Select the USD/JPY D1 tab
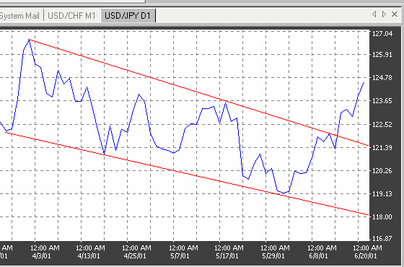Viewport: 404px width, 267px height. (128, 16)
